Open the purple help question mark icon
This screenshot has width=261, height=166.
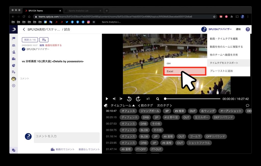pyautogui.click(x=248, y=29)
